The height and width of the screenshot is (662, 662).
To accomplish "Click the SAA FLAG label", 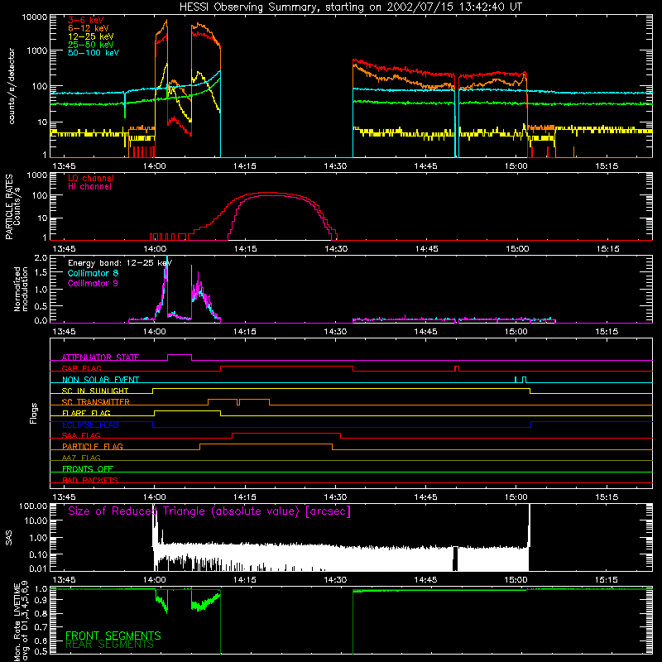I will point(81,435).
